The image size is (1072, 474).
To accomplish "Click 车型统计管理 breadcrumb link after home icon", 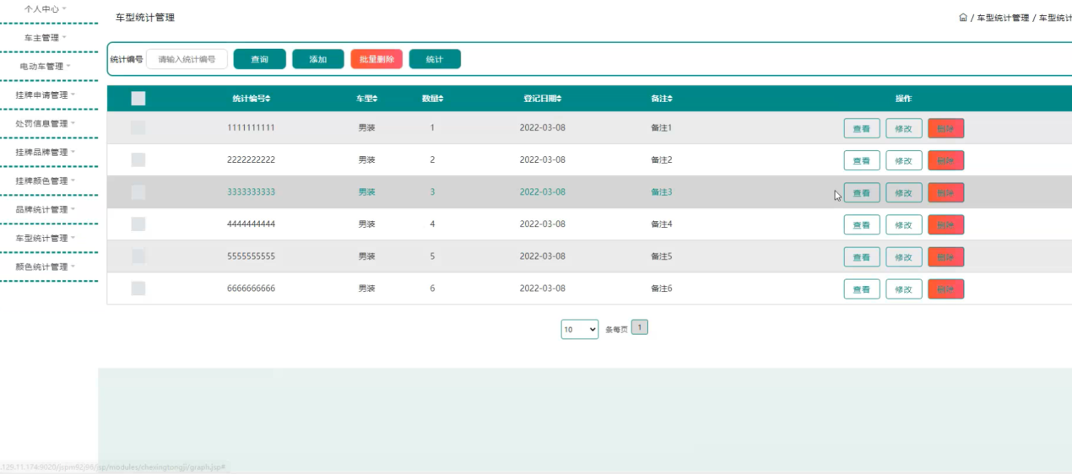I will [1003, 18].
